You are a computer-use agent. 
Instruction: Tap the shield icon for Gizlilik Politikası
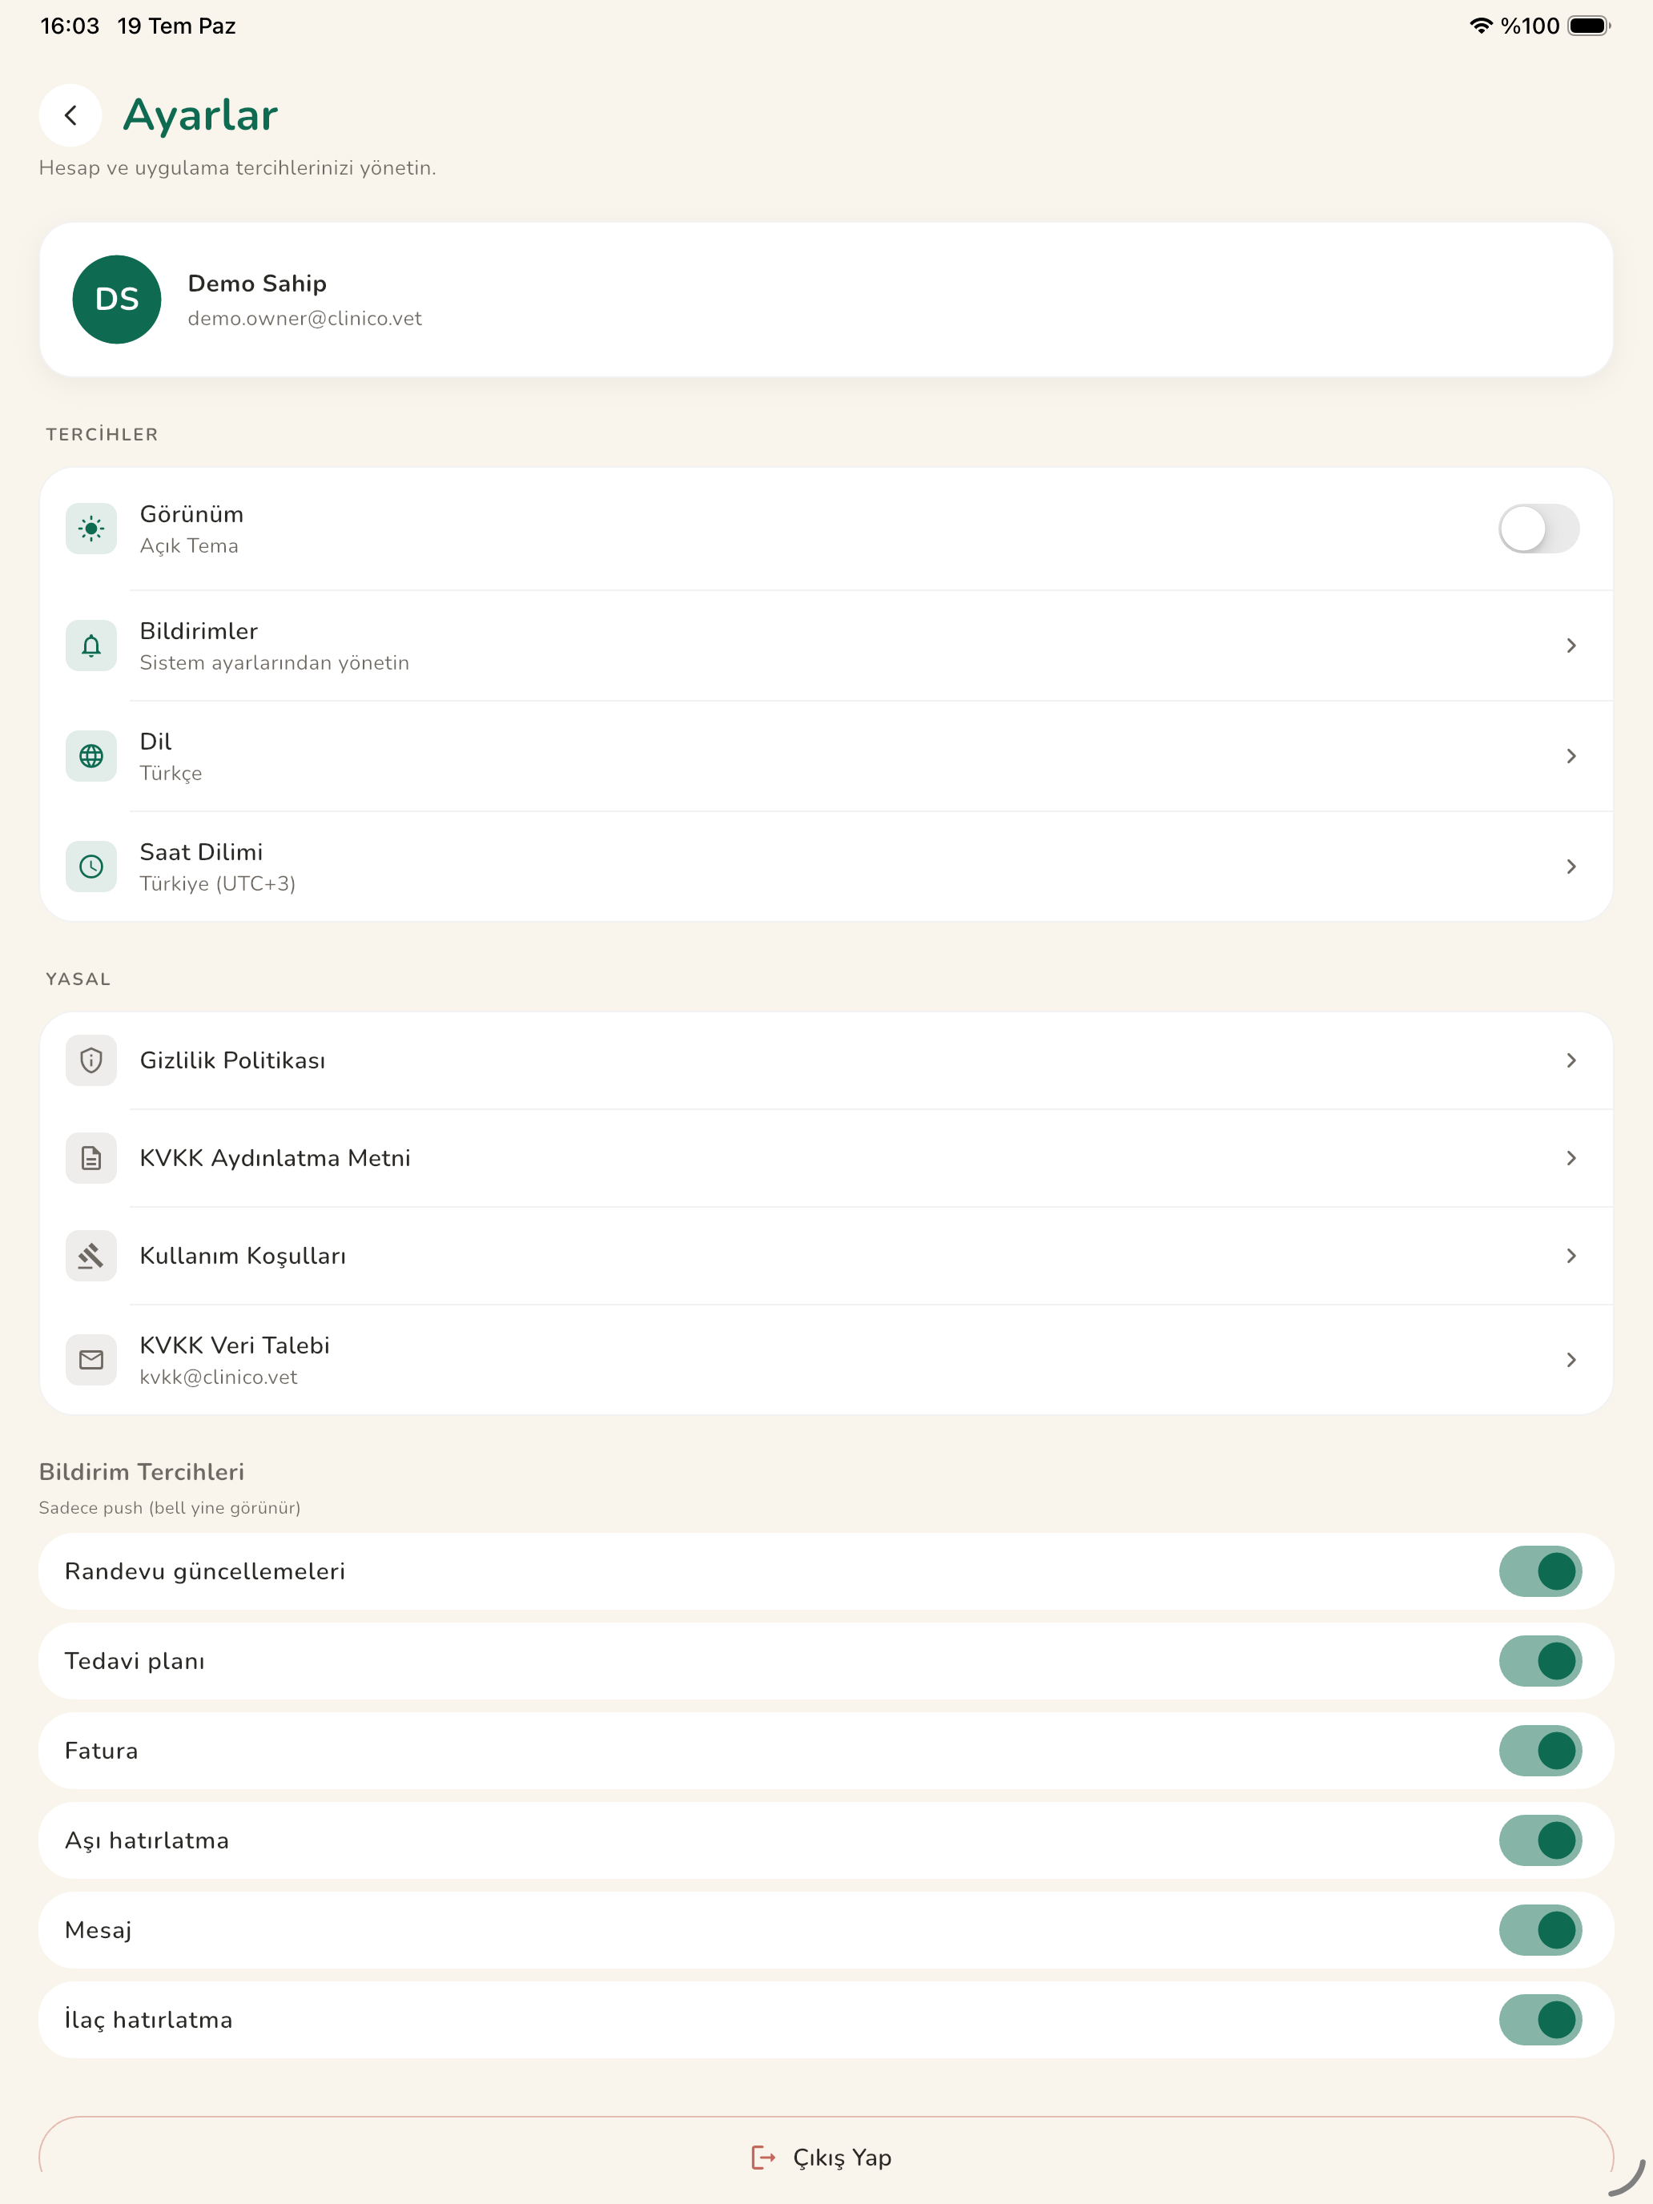coord(91,1060)
